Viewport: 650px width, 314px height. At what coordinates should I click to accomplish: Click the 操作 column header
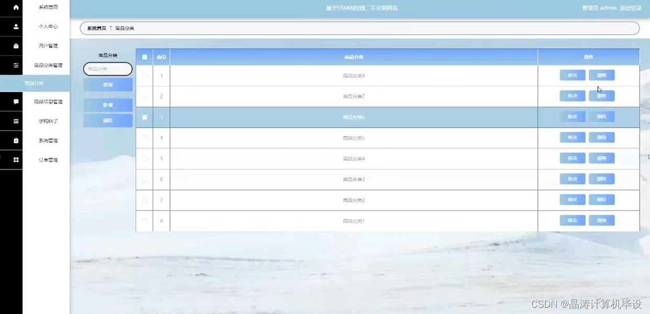pyautogui.click(x=588, y=57)
